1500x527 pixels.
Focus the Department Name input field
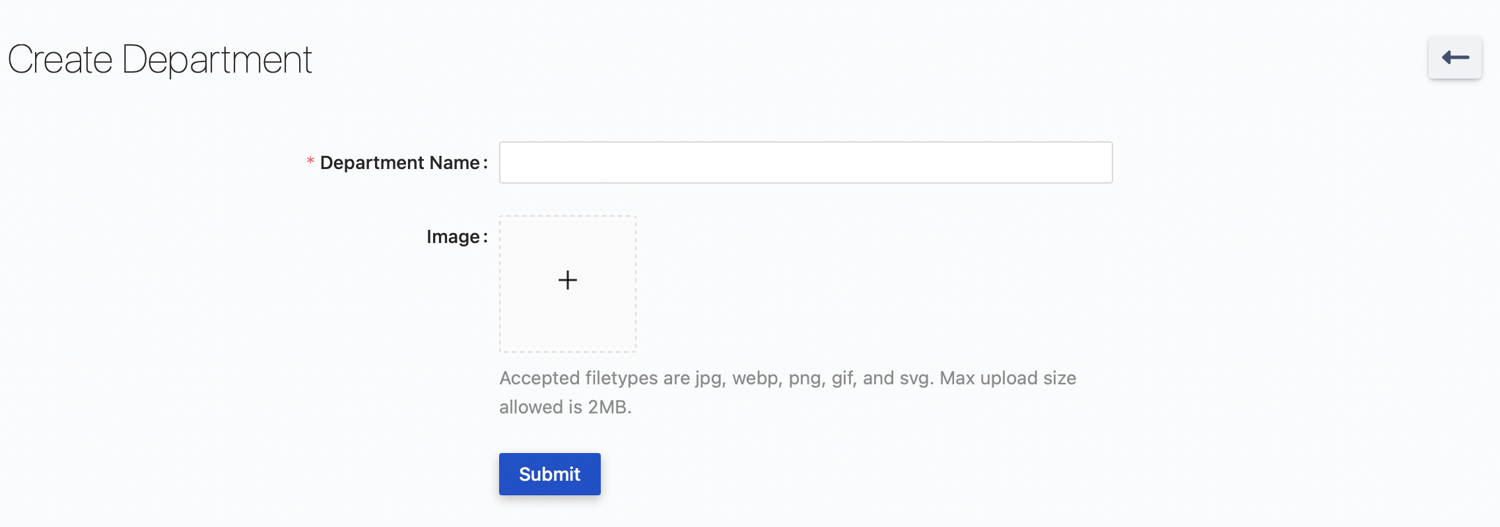point(805,162)
